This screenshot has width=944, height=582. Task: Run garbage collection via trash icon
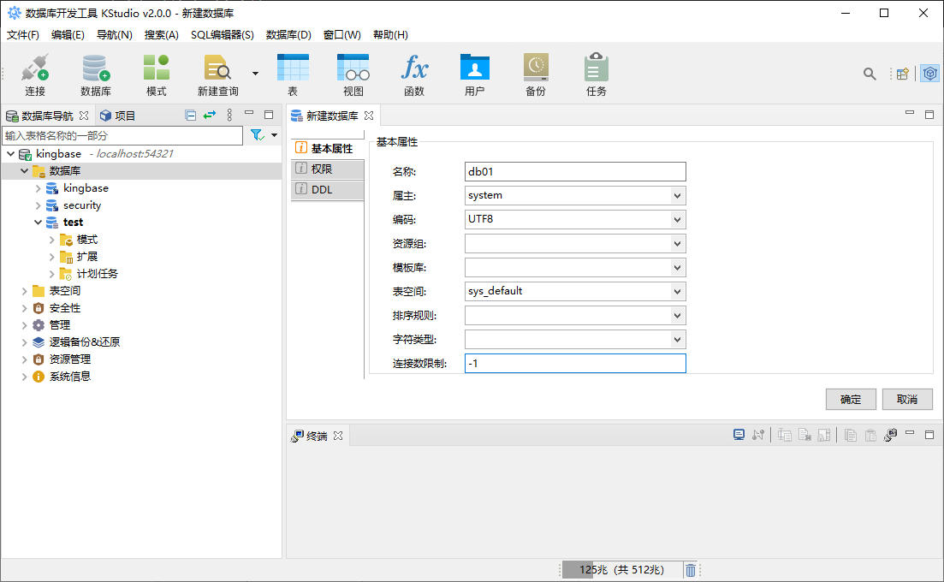691,570
